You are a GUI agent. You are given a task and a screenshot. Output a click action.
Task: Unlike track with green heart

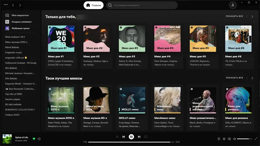point(34,139)
